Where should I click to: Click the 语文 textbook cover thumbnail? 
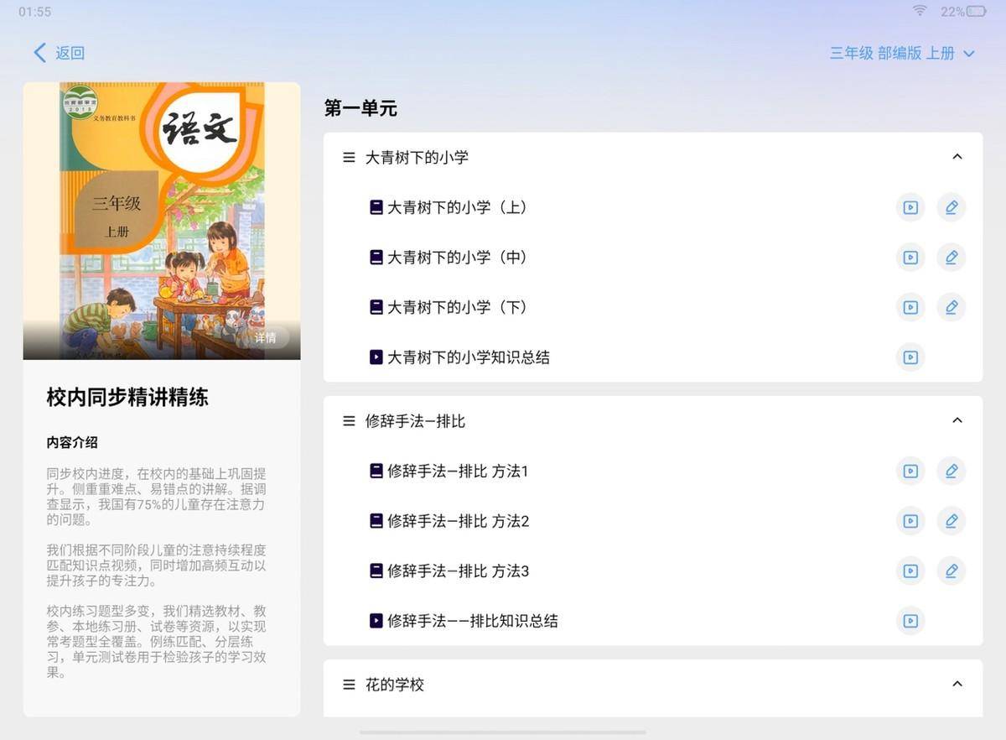[161, 220]
